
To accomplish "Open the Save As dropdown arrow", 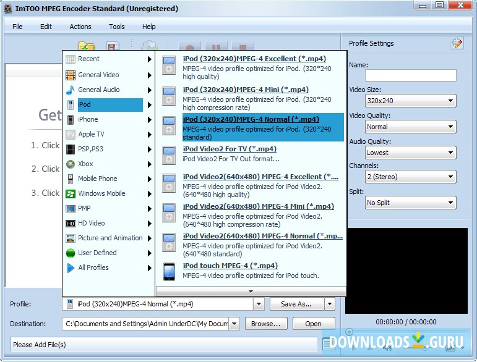I will click(x=330, y=304).
